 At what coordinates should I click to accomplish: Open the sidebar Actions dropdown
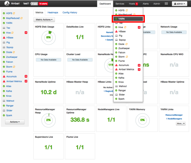[x=15, y=122]
